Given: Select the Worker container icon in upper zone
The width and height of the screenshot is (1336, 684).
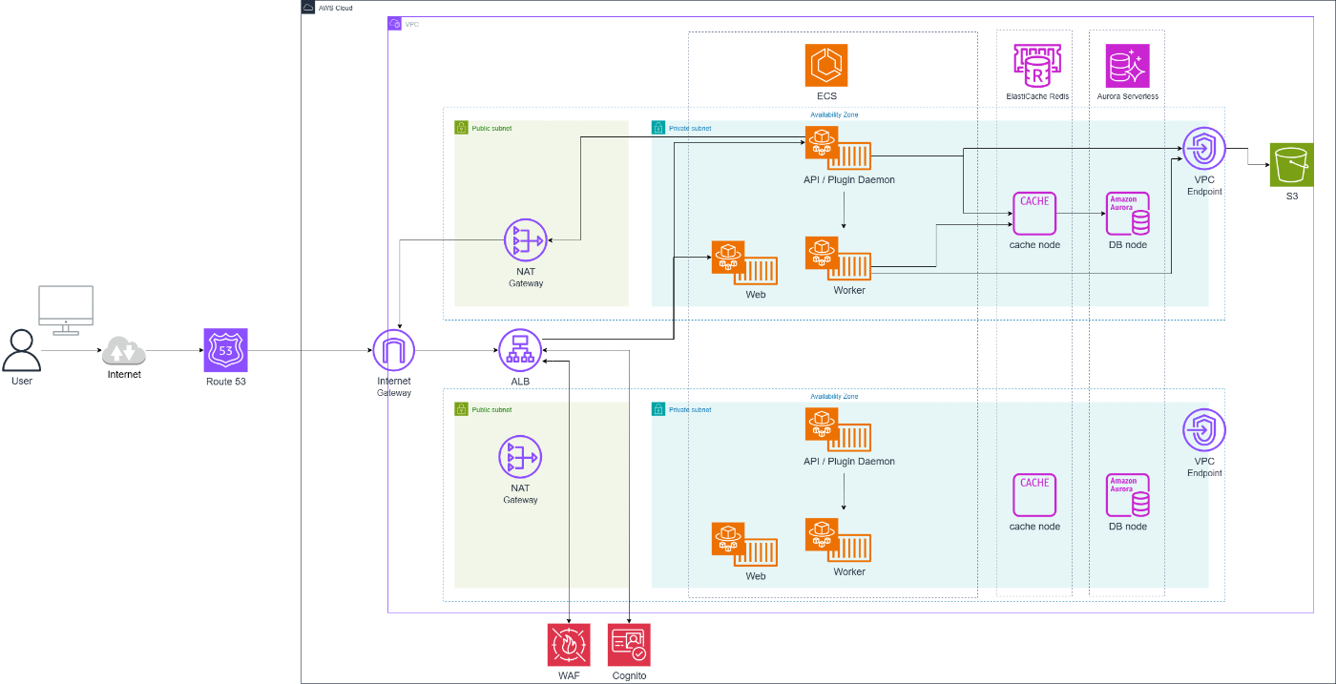Looking at the screenshot, I should pos(838,259).
